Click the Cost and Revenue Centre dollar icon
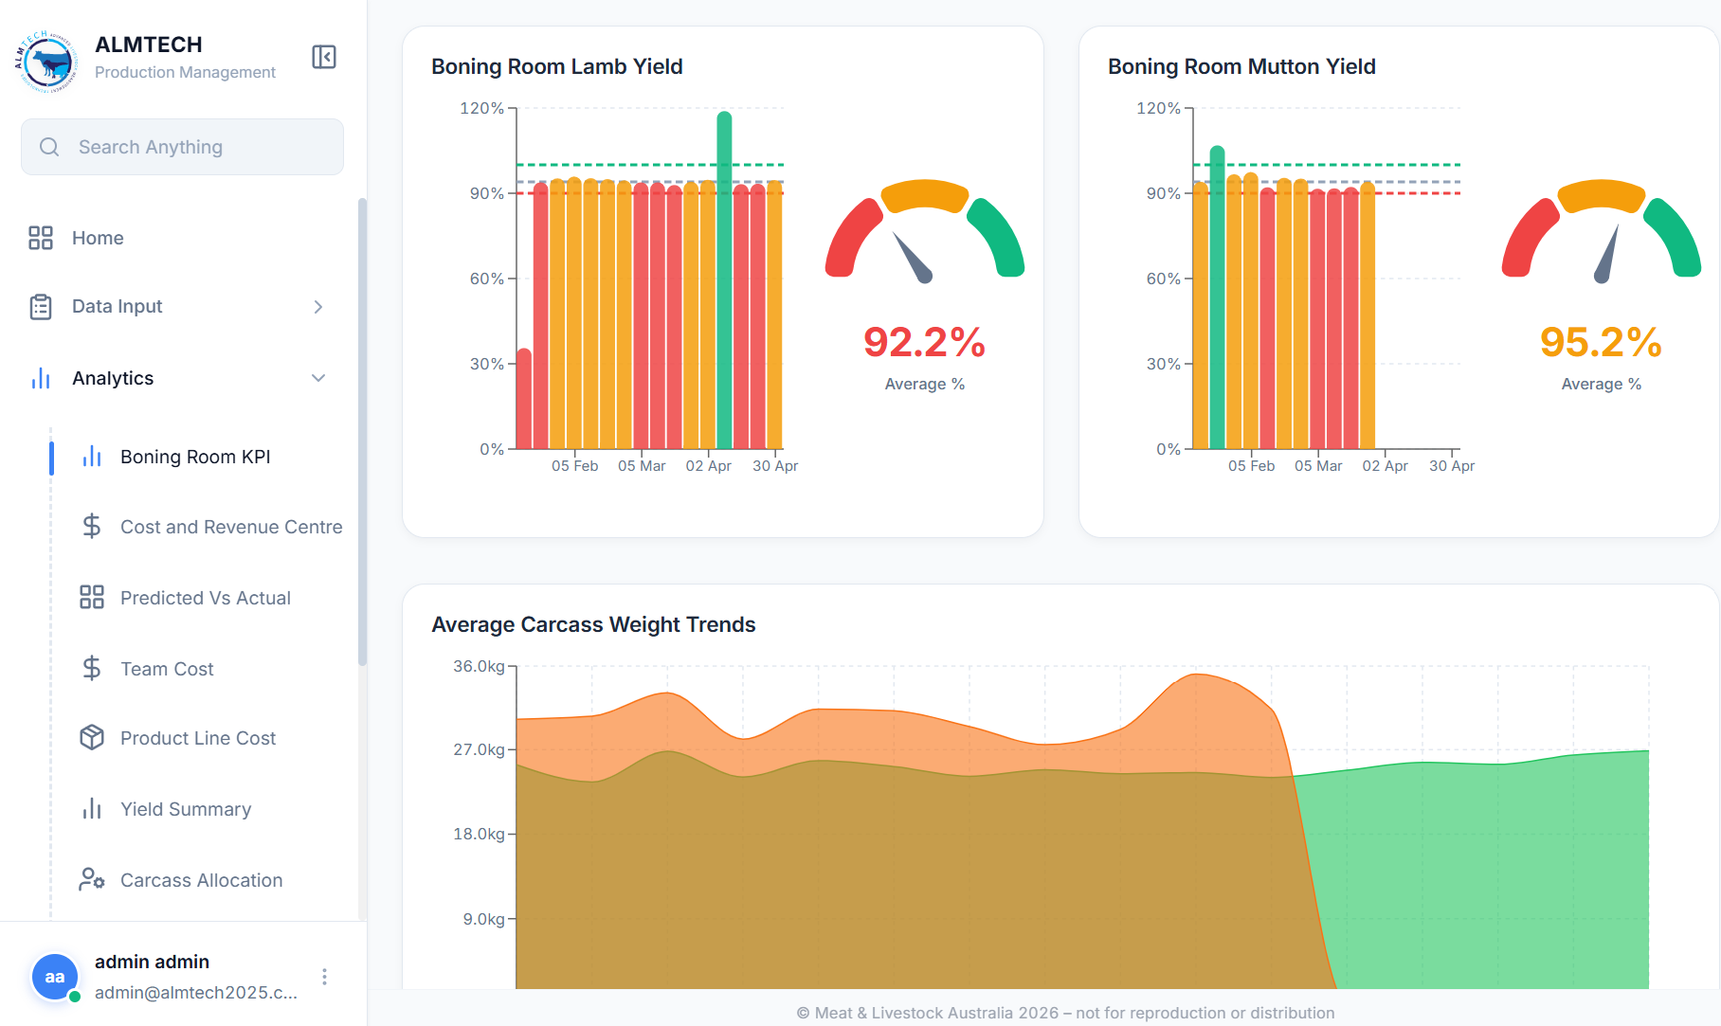This screenshot has height=1026, width=1721. [92, 526]
